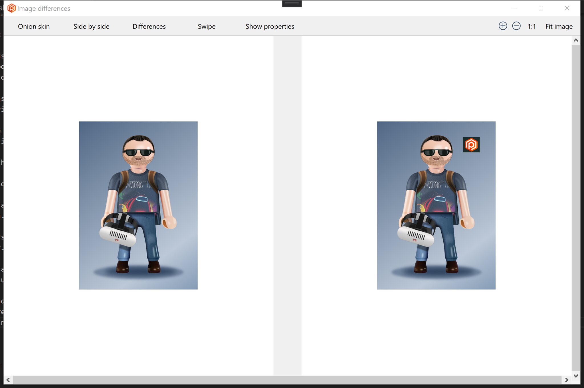Click the orange logo overlay on right image
The image size is (584, 388).
471,145
